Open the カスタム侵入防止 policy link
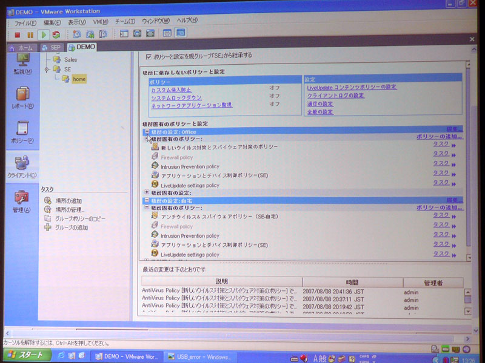Screen dimensions: 485x363 tap(171, 90)
